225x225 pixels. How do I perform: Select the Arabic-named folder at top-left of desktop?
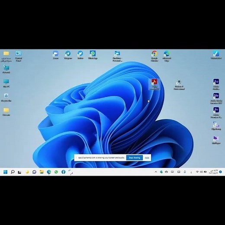[x=6, y=56]
